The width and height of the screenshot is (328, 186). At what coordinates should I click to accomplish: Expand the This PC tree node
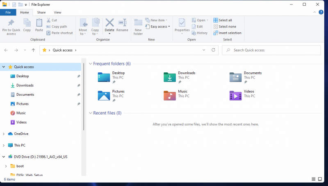[x=4, y=145]
